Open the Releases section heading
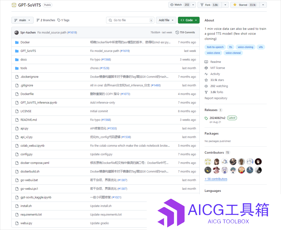Image resolution: width=281 pixels, height=230 pixels. [x=211, y=110]
